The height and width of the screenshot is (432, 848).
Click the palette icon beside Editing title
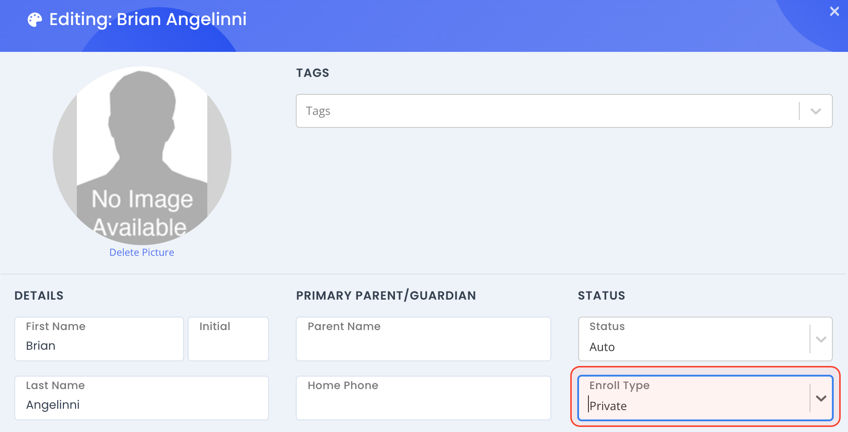[x=34, y=20]
